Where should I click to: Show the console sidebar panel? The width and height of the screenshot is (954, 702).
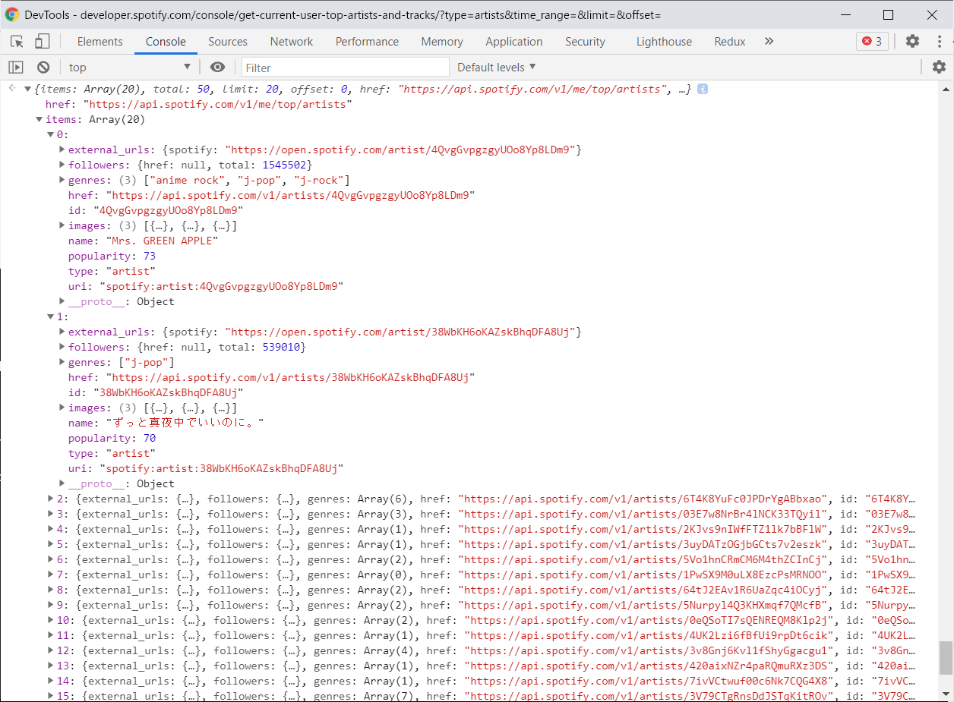pos(16,68)
